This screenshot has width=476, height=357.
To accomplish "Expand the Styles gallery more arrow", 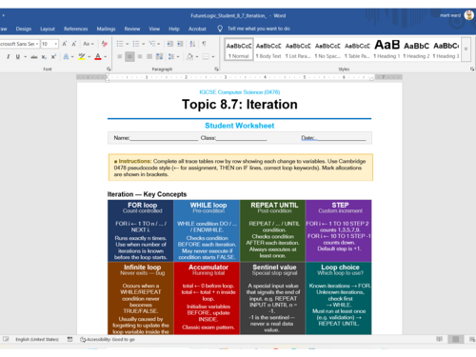I will pos(466,50).
